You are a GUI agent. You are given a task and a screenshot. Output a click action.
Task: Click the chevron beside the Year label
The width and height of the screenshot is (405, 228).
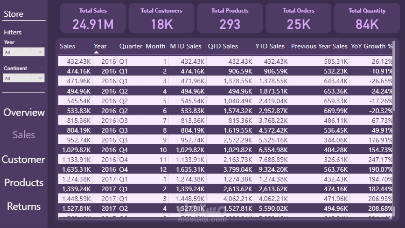click(x=41, y=42)
